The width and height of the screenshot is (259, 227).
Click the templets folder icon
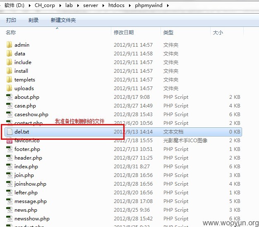pyautogui.click(x=9, y=79)
